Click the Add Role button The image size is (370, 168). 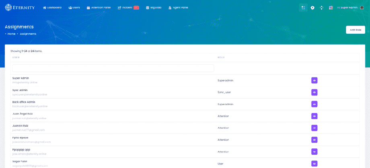coord(355,30)
